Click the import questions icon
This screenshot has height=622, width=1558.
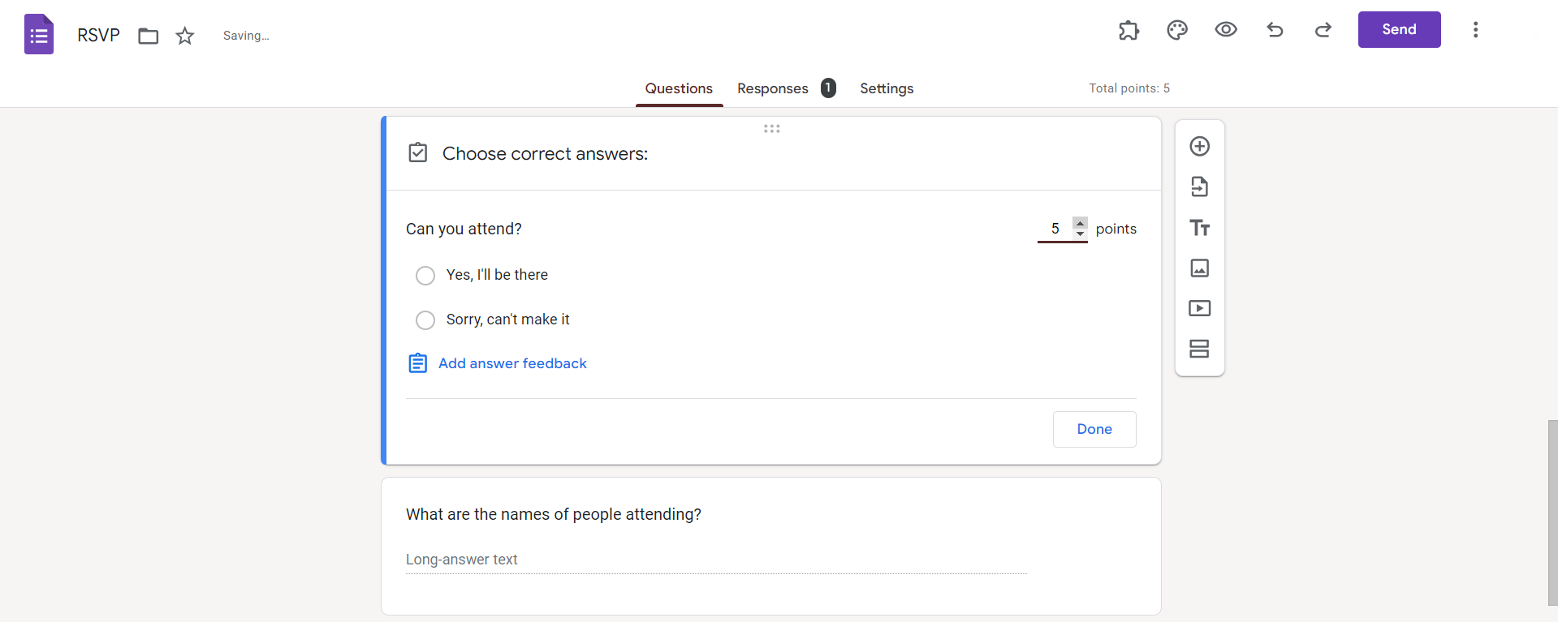pyautogui.click(x=1199, y=187)
